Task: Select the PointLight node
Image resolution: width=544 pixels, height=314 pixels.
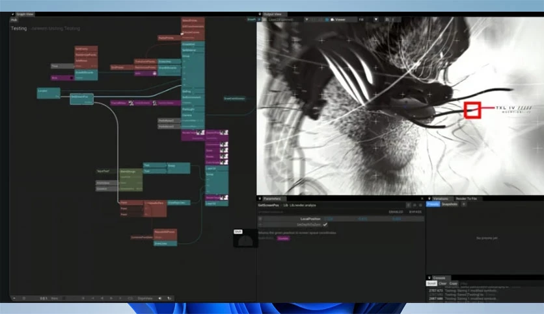Action: click(x=193, y=109)
